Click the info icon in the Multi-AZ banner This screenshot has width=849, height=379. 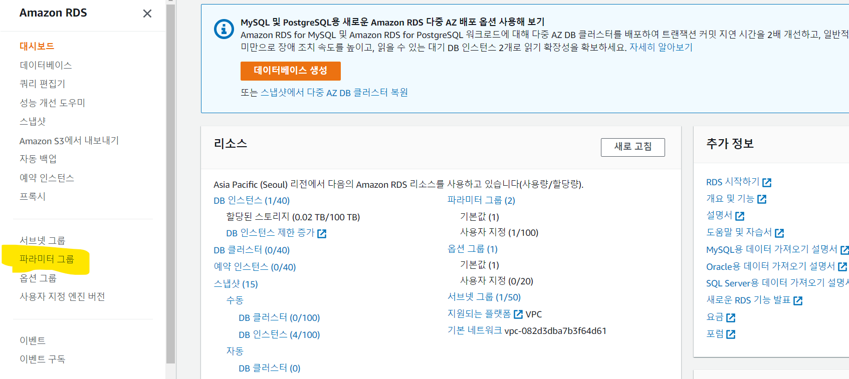point(224,29)
